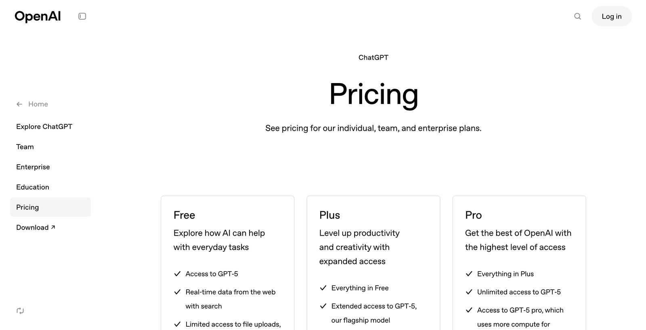646x330 pixels.
Task: Click checkmark beside Everything in Plus
Action: pyautogui.click(x=469, y=274)
